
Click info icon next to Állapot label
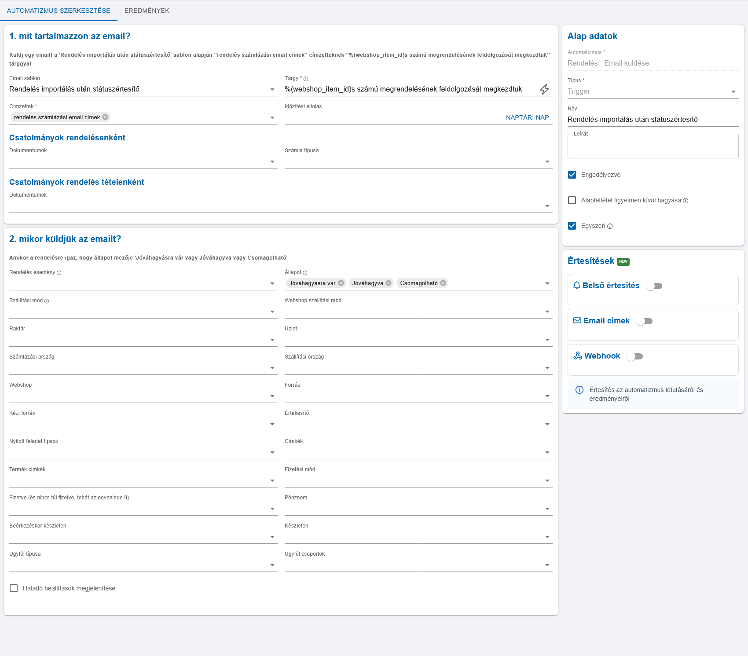305,273
